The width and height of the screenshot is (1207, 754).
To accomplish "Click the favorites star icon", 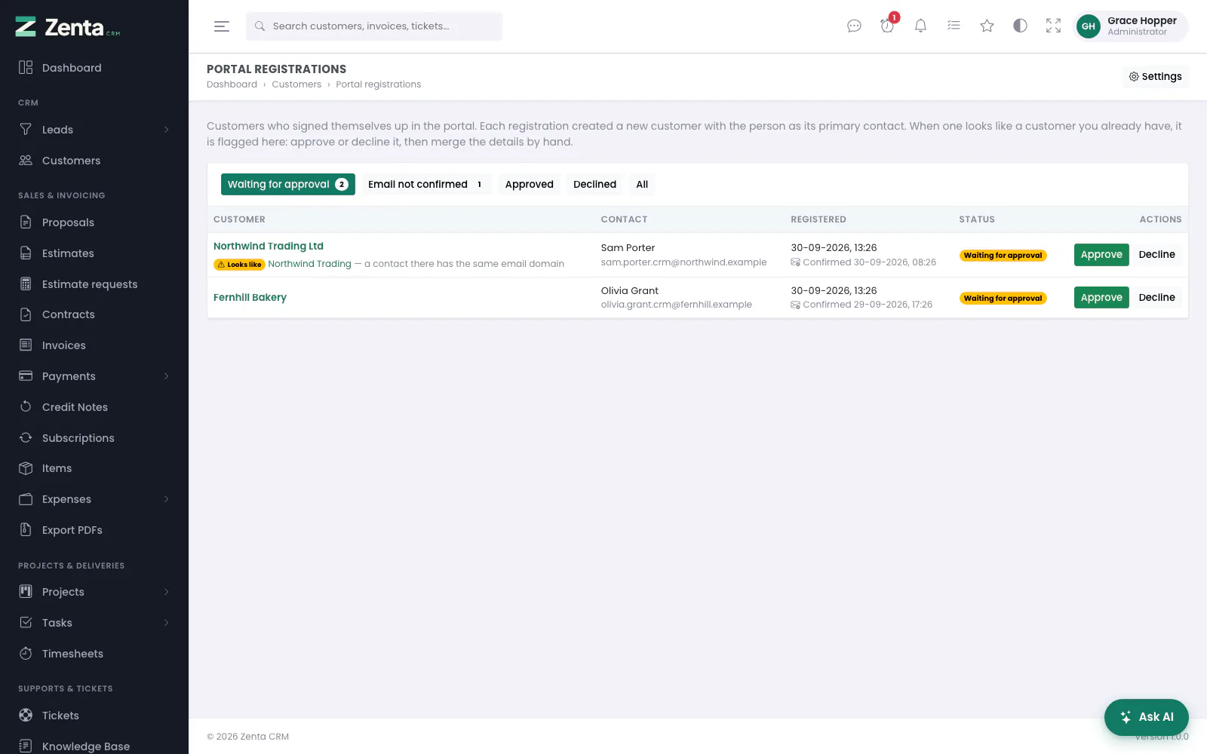I will [987, 26].
